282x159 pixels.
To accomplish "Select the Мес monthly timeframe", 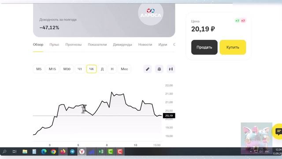I will click(x=124, y=69).
